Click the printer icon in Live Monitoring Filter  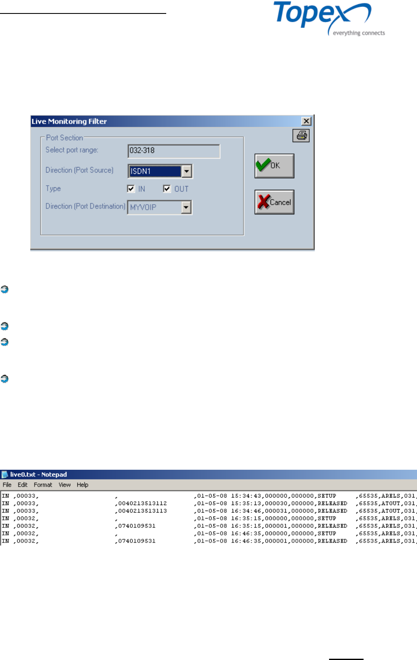tap(301, 136)
